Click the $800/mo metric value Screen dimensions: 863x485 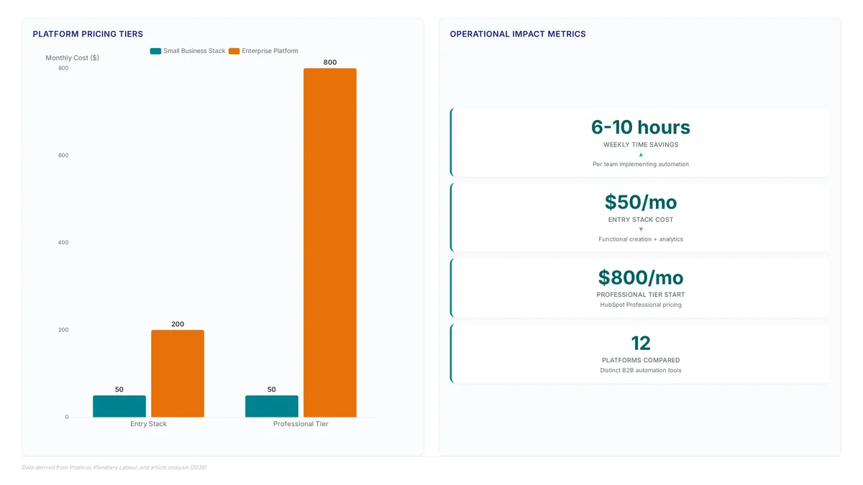pos(641,277)
